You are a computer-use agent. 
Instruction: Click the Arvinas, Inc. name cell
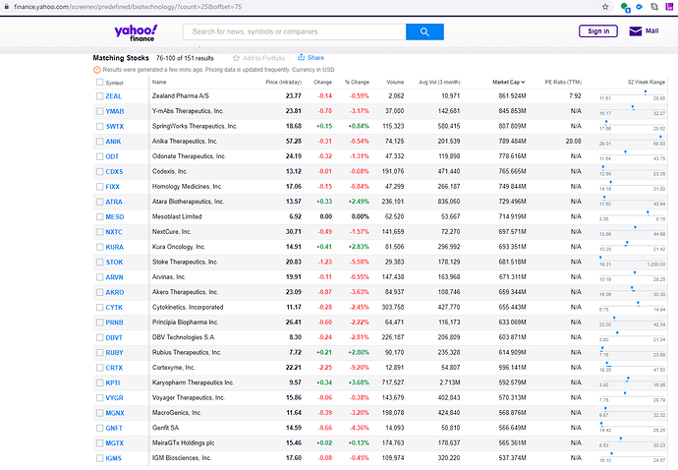[169, 277]
